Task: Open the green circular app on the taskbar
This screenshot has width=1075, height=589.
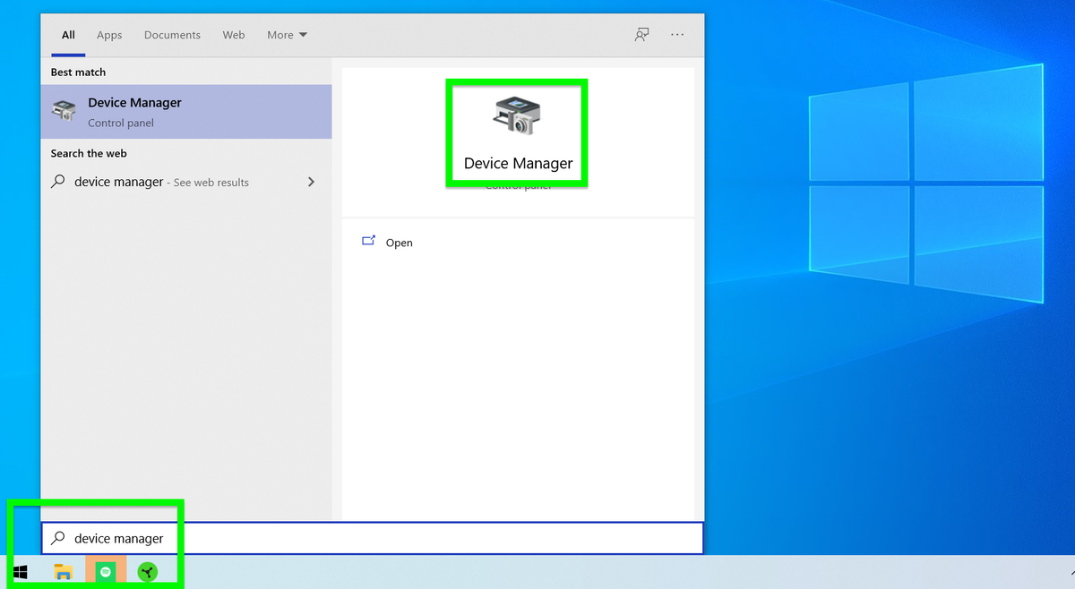Action: [148, 570]
